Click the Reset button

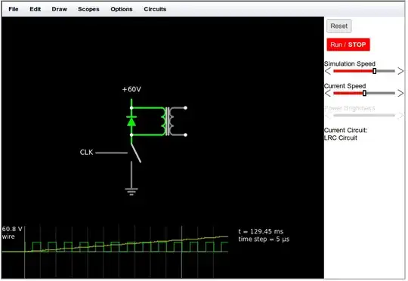click(339, 26)
